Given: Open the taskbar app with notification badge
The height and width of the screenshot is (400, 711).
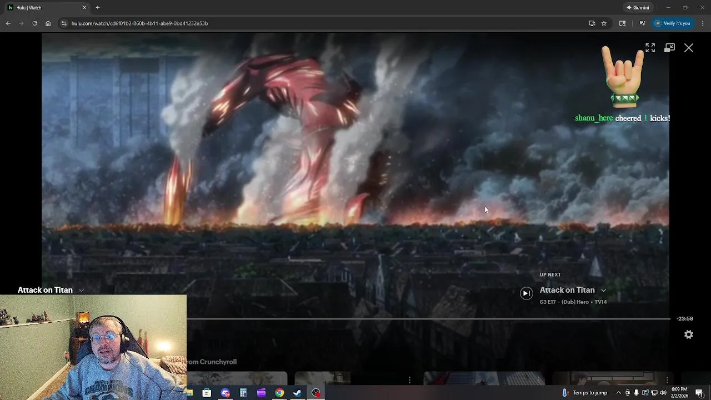Looking at the screenshot, I should [225, 393].
